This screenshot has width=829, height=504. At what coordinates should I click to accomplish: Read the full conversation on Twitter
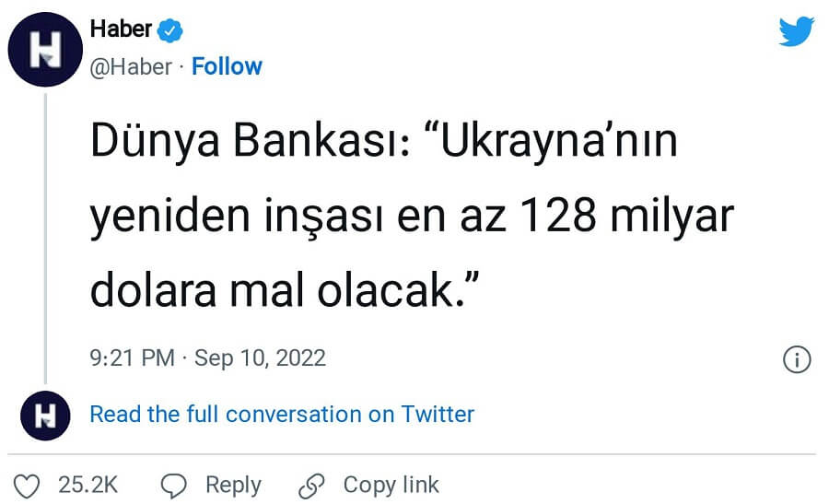tap(282, 414)
